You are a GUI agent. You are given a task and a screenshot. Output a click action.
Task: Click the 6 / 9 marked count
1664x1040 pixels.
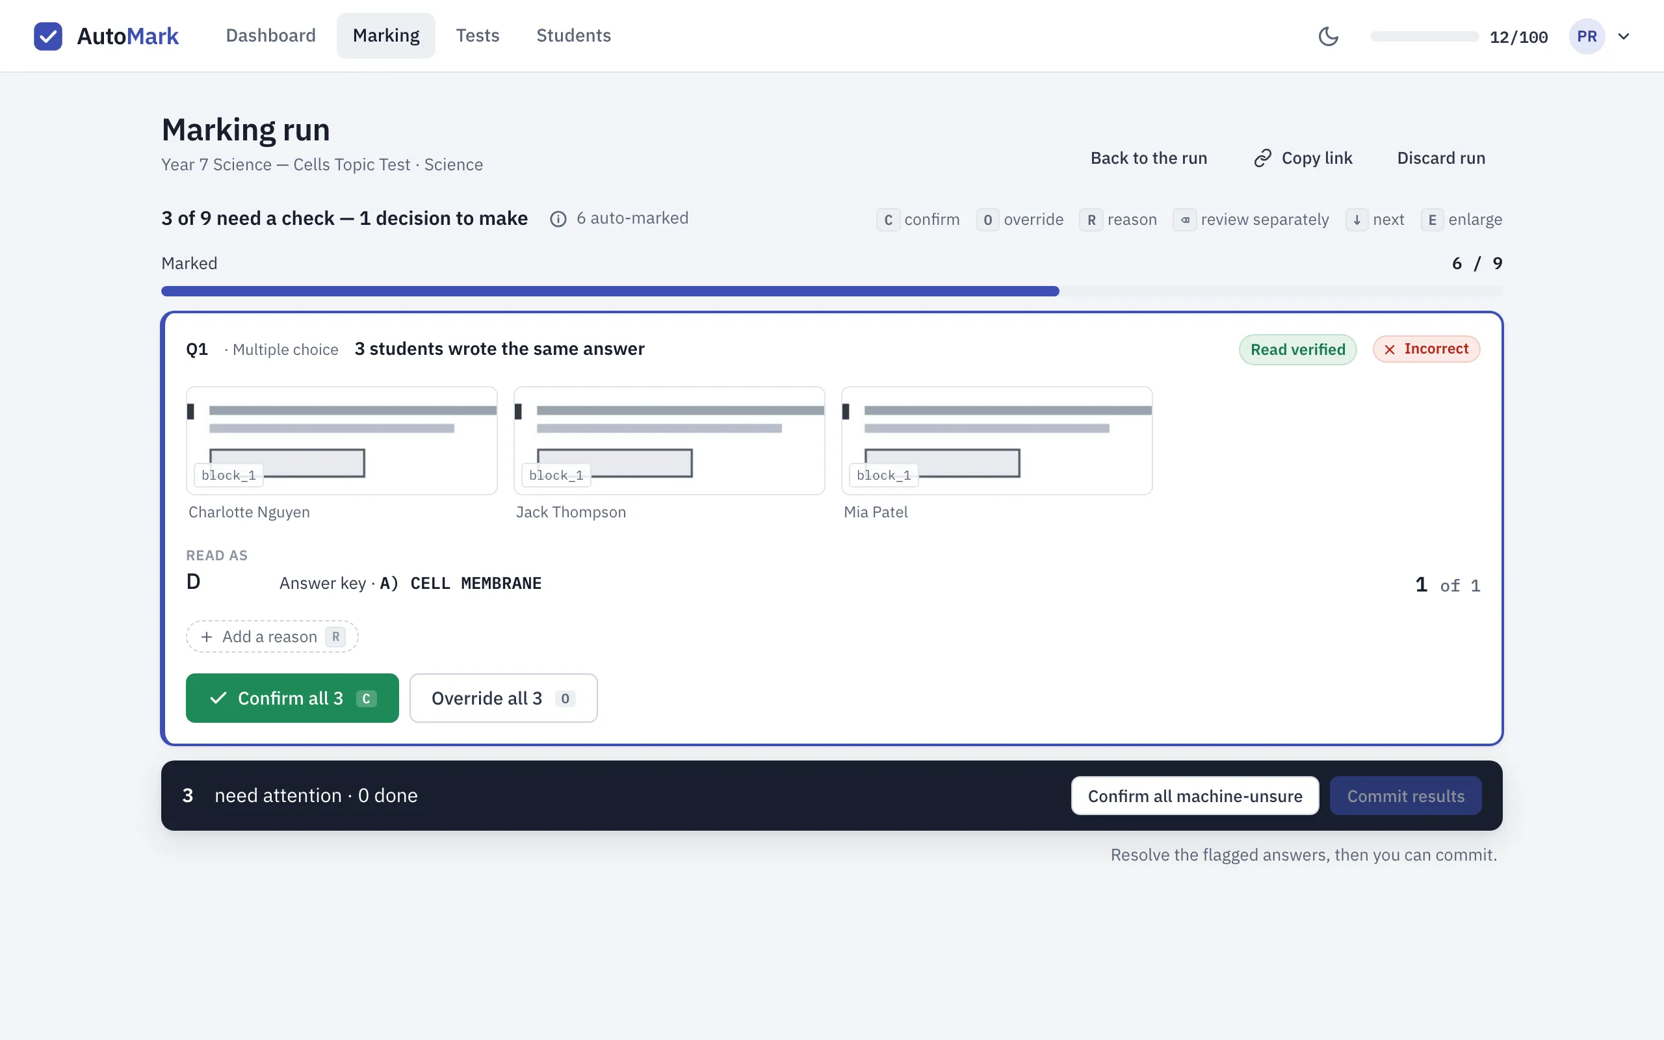pos(1477,263)
